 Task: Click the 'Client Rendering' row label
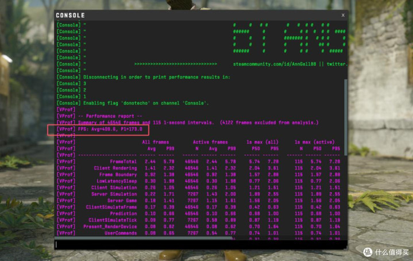point(115,168)
